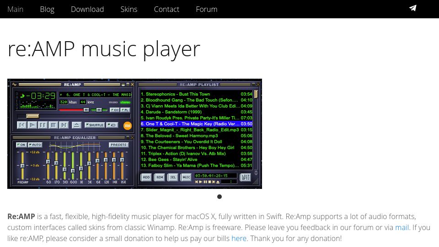Open the Telegram paper plane icon
Viewport: 439px width, 247px height.
point(412,8)
